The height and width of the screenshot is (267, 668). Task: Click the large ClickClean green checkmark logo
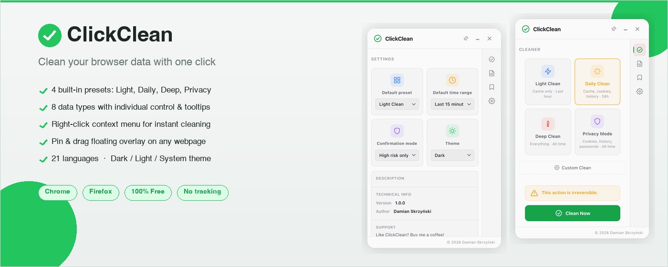click(x=50, y=35)
